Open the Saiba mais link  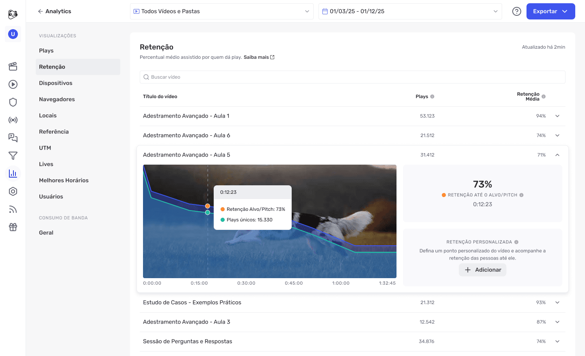(x=257, y=57)
